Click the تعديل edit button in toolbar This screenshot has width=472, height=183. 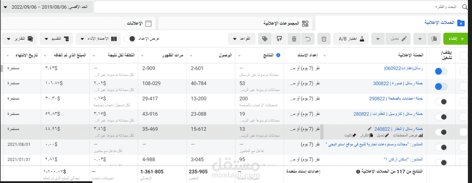(398, 39)
